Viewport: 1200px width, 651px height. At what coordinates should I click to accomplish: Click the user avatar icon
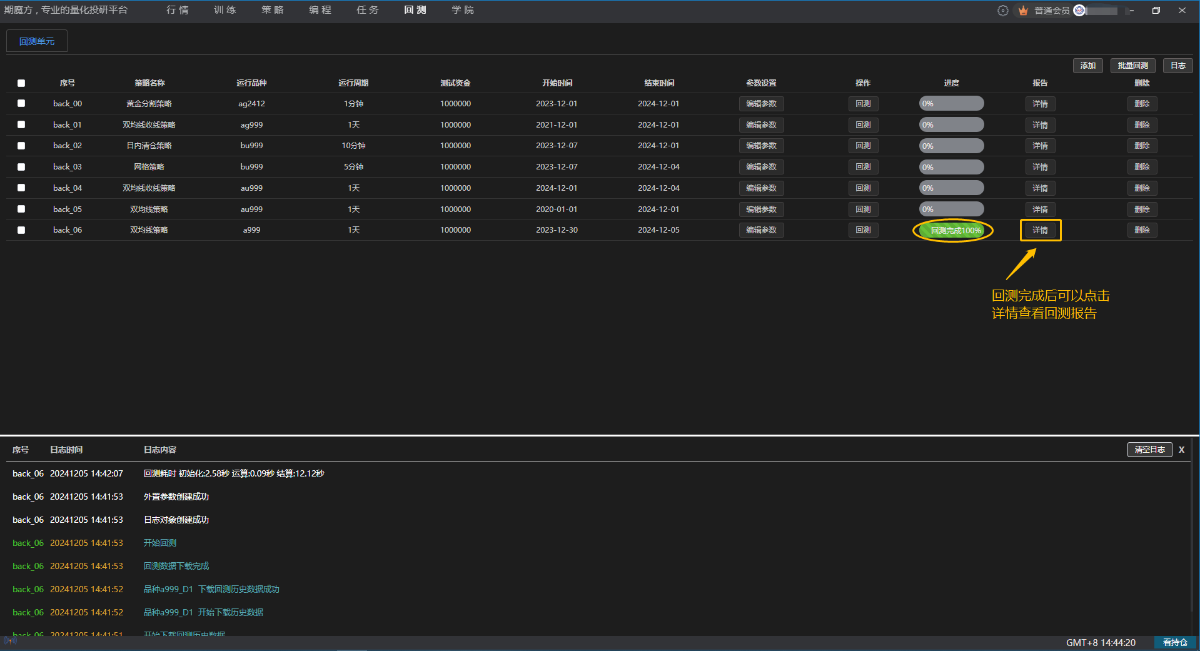(1079, 11)
